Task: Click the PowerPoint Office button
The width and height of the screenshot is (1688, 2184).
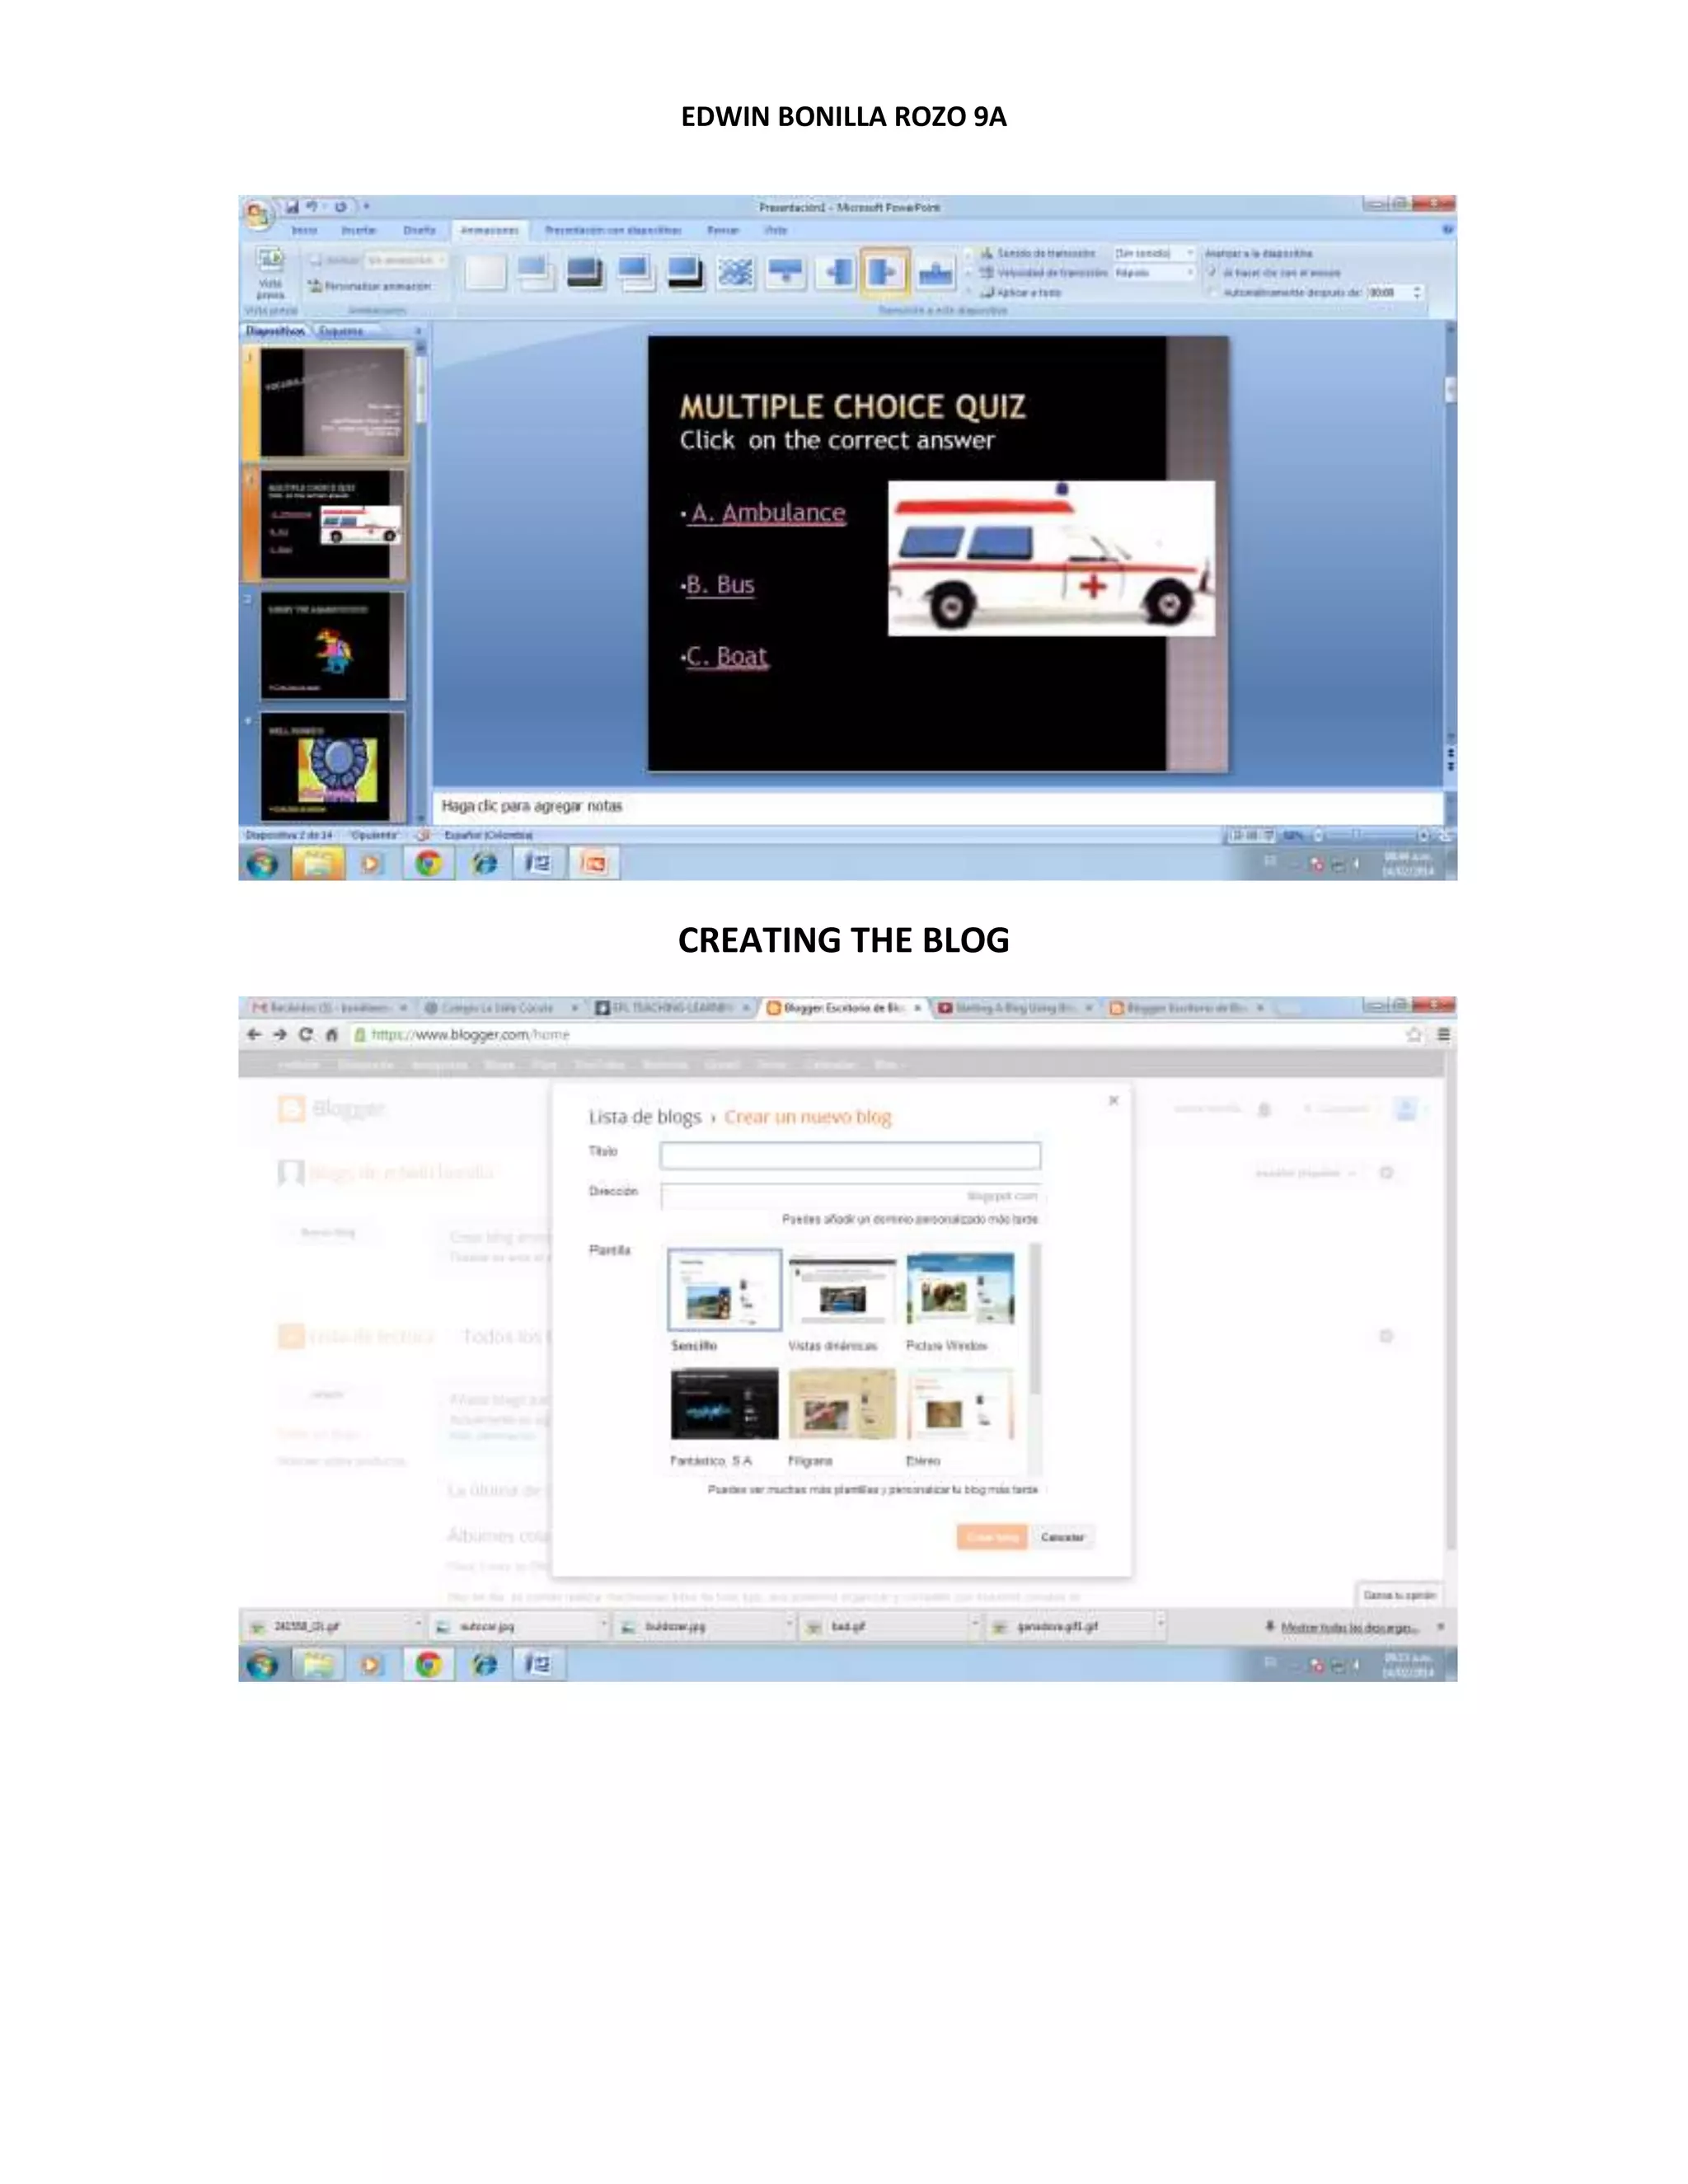Action: (x=258, y=213)
